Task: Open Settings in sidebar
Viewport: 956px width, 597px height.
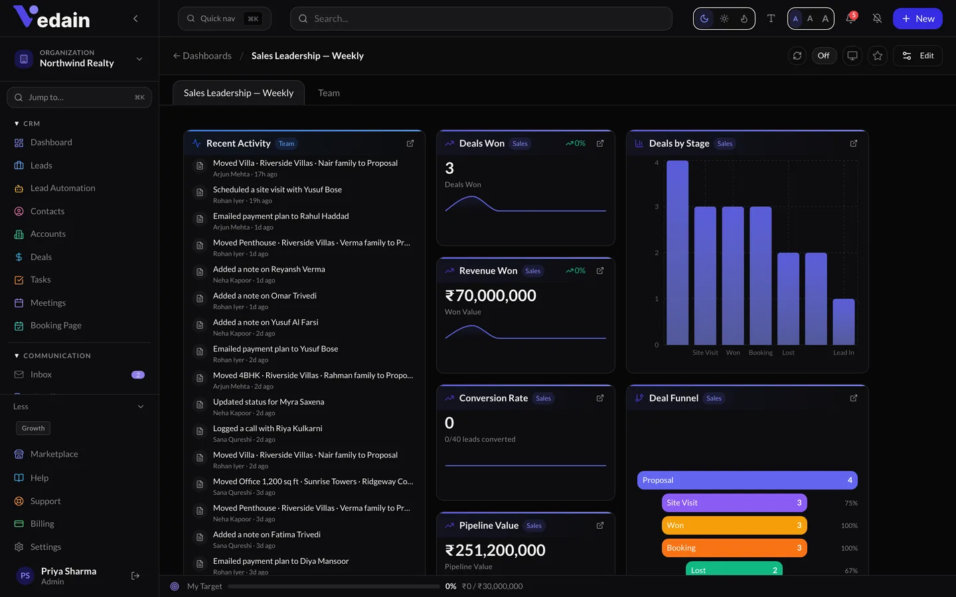Action: click(x=79, y=547)
